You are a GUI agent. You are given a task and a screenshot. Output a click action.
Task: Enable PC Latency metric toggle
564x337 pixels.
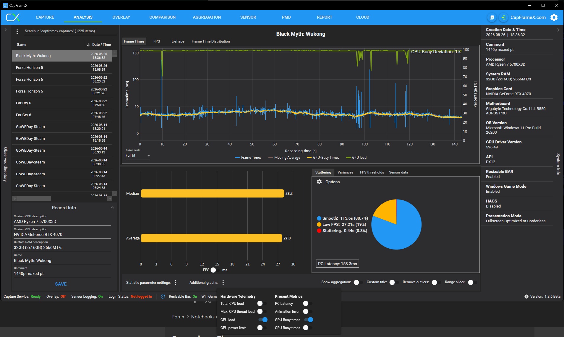(x=308, y=304)
